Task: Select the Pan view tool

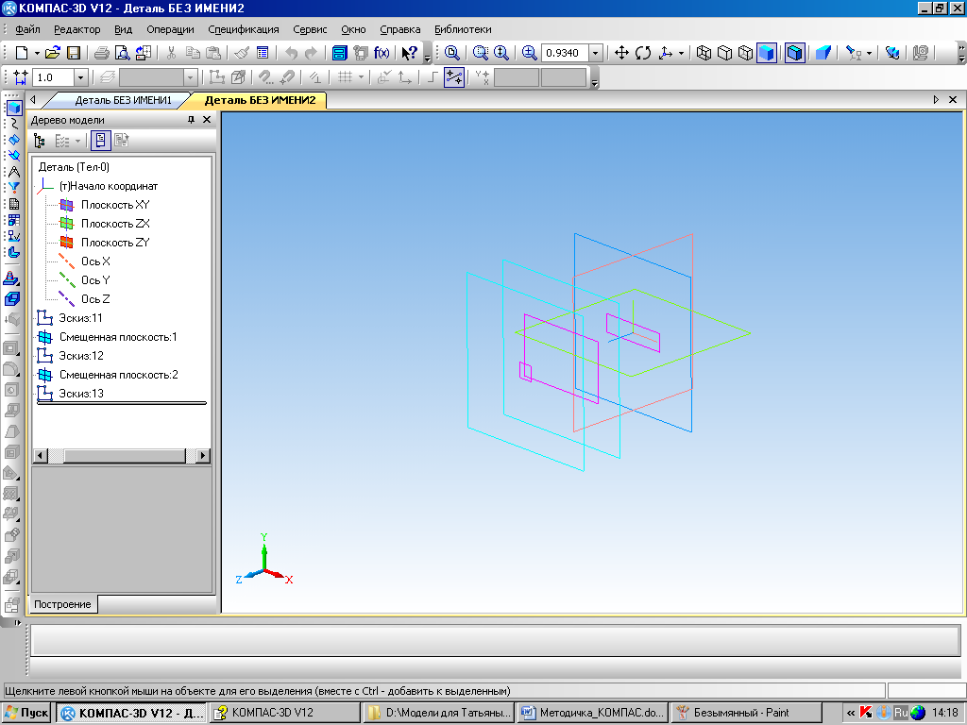Action: click(x=621, y=53)
